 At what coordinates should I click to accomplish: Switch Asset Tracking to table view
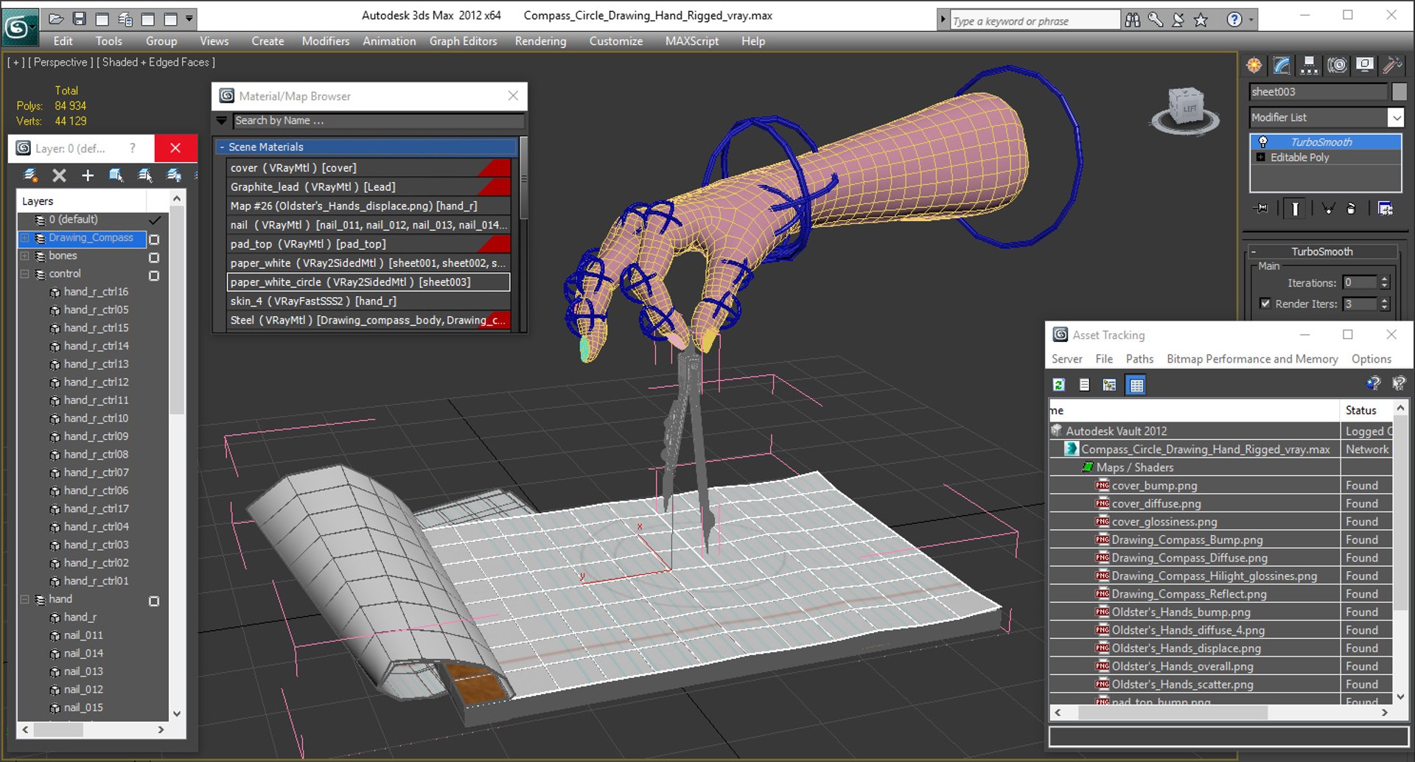(1136, 385)
